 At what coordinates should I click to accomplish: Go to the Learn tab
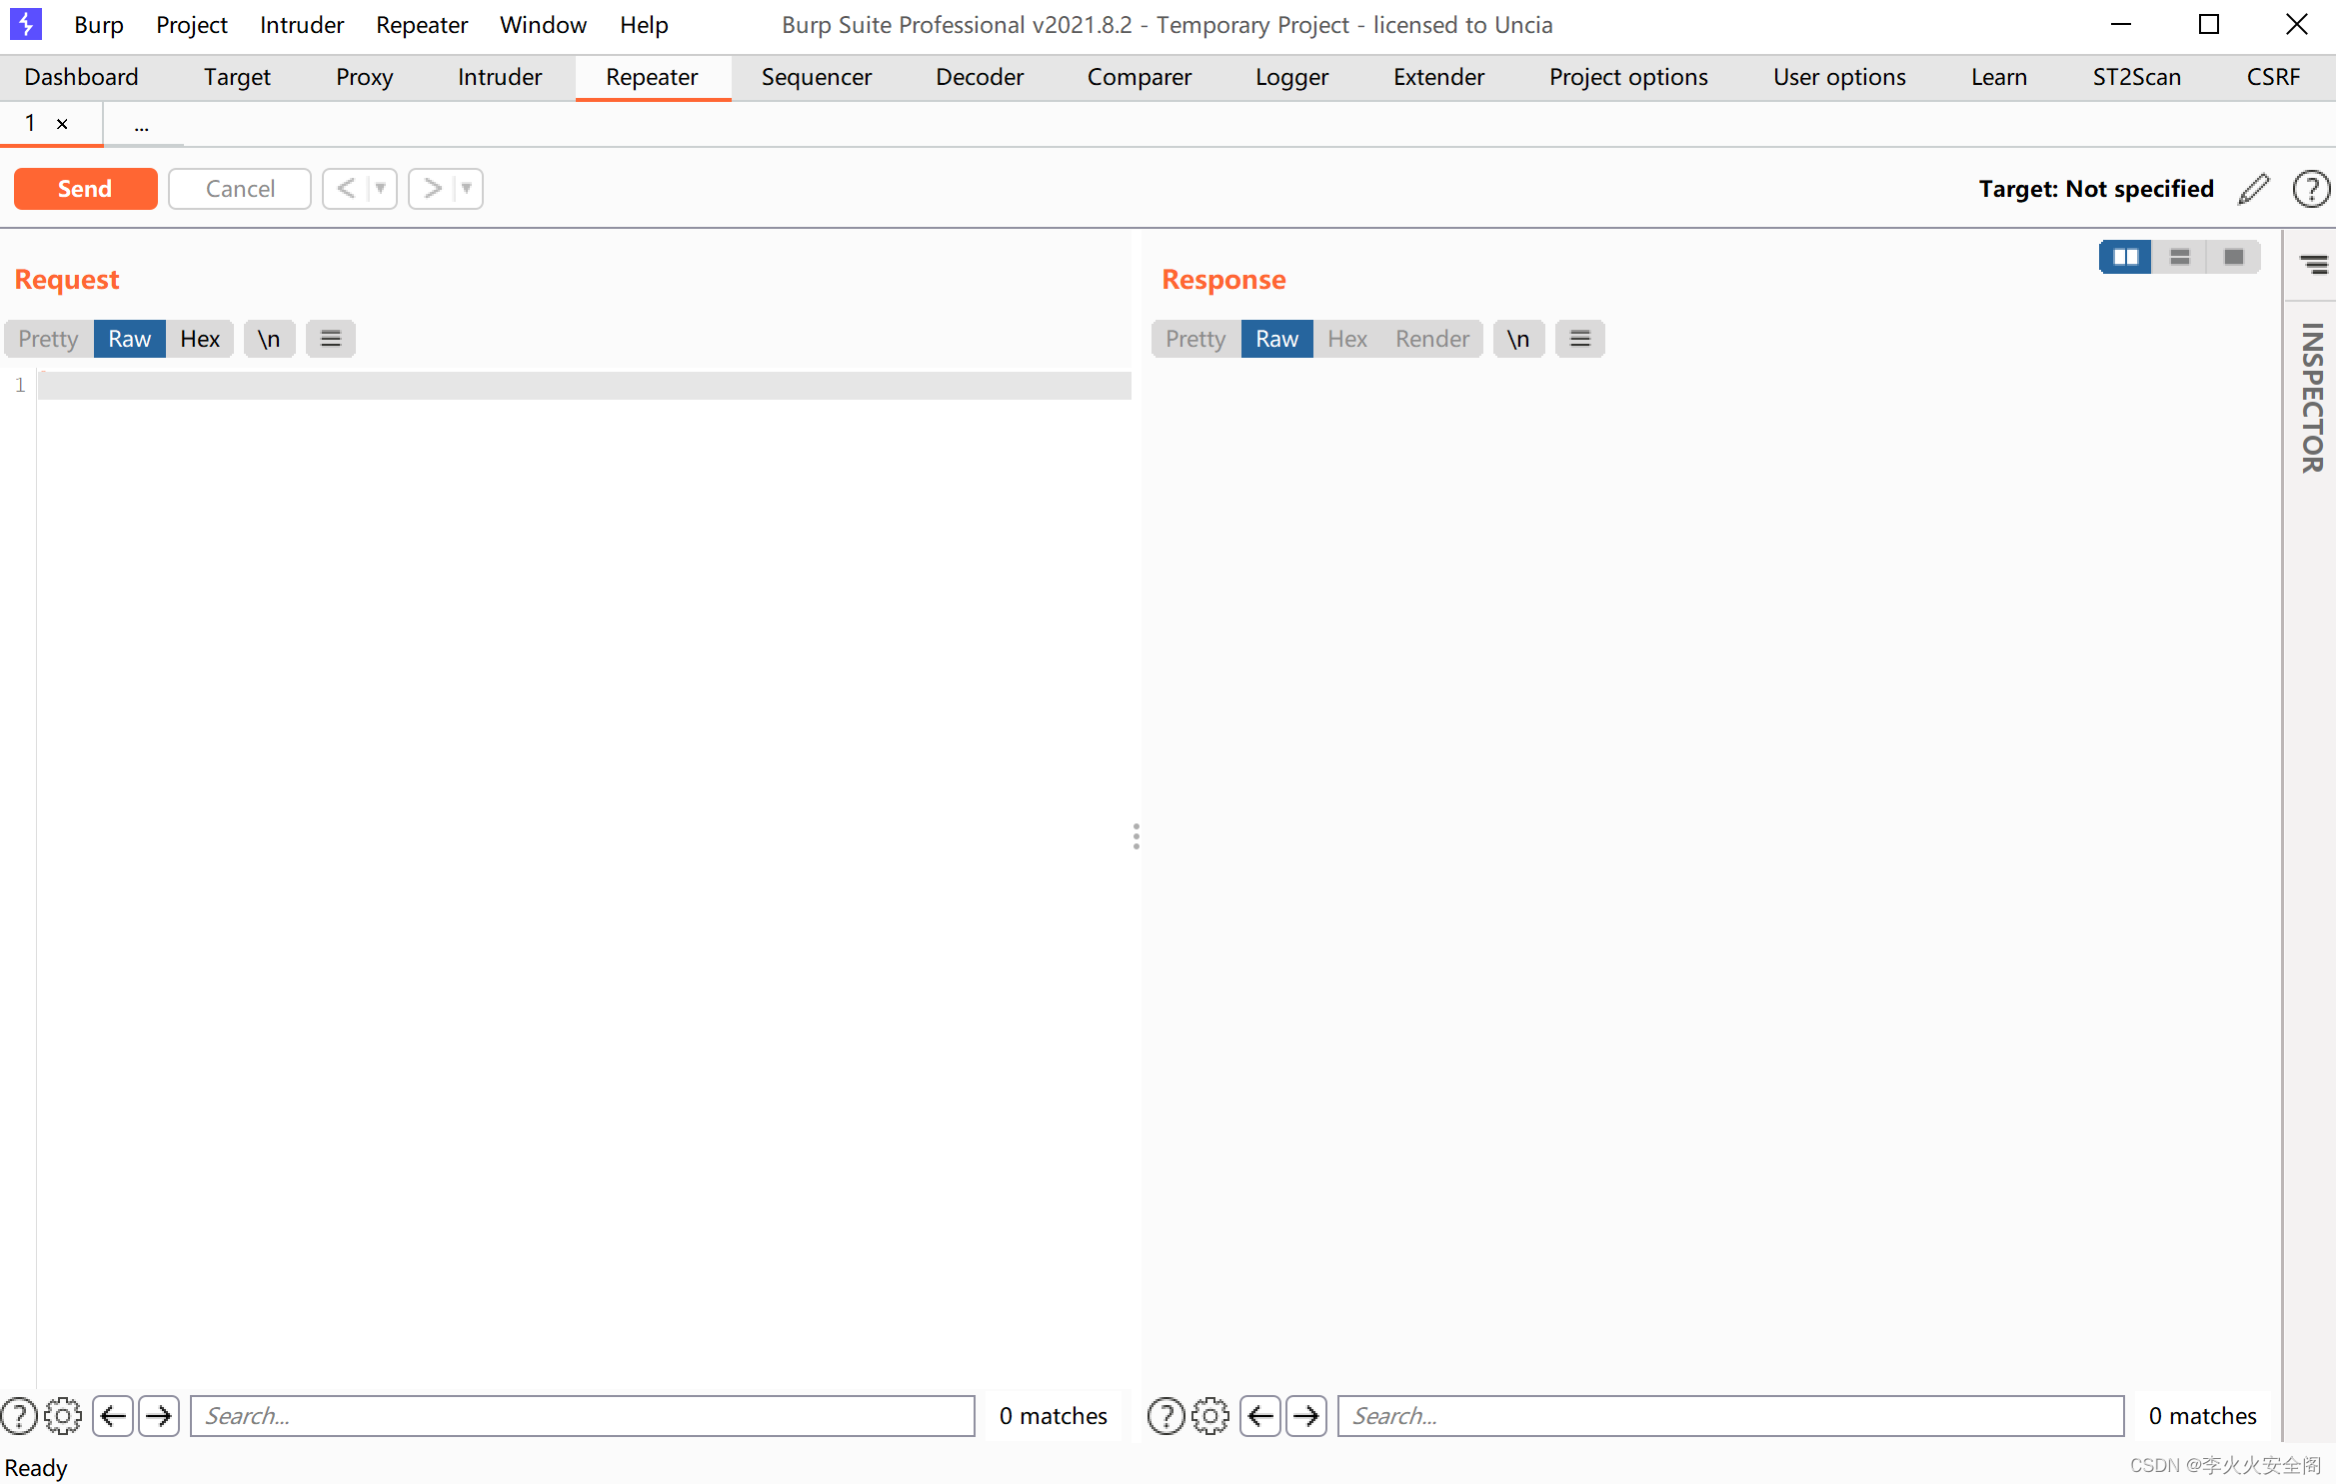tap(1998, 77)
